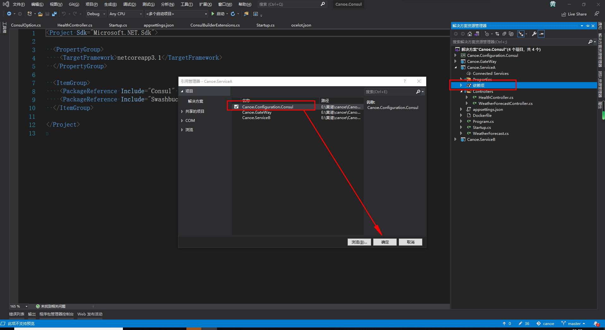Click the notifications bell in status bar
Viewport: 605px width, 330px height.
pos(596,324)
